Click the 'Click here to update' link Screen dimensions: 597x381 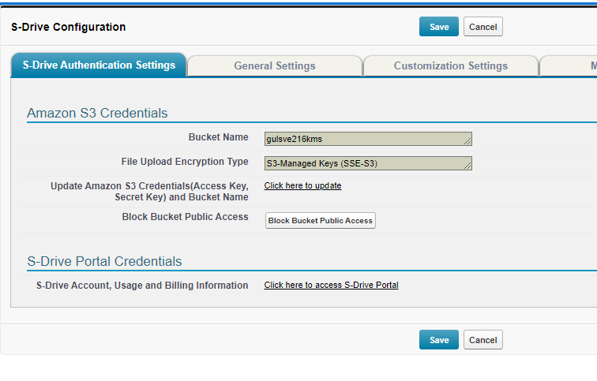302,185
